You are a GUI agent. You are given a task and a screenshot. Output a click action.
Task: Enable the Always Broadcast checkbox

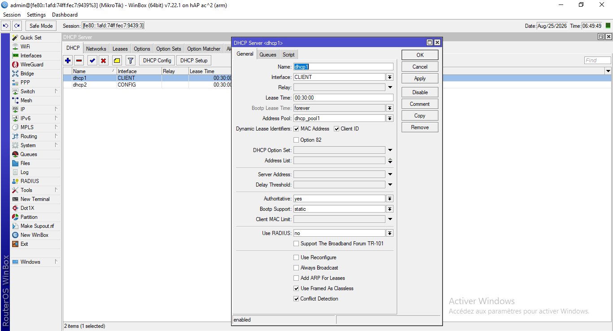pyautogui.click(x=296, y=268)
